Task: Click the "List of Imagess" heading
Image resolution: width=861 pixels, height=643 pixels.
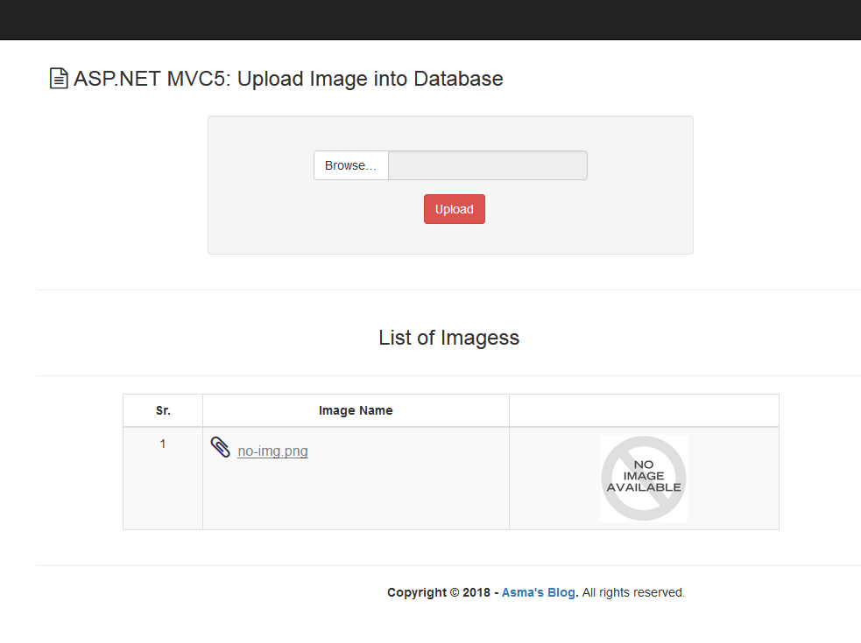Action: click(449, 338)
